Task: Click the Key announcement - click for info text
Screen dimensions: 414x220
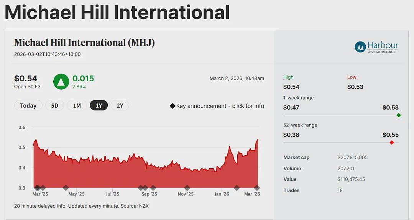Action: 220,106
